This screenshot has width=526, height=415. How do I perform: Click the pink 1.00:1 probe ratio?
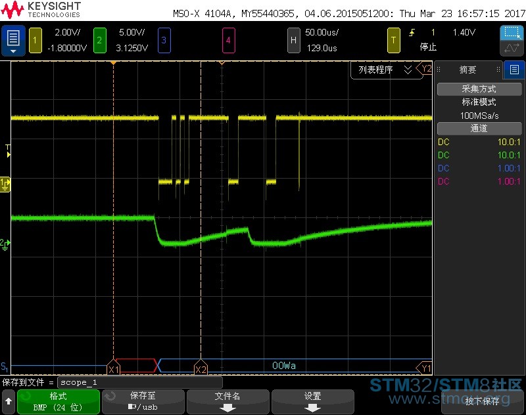pos(508,181)
